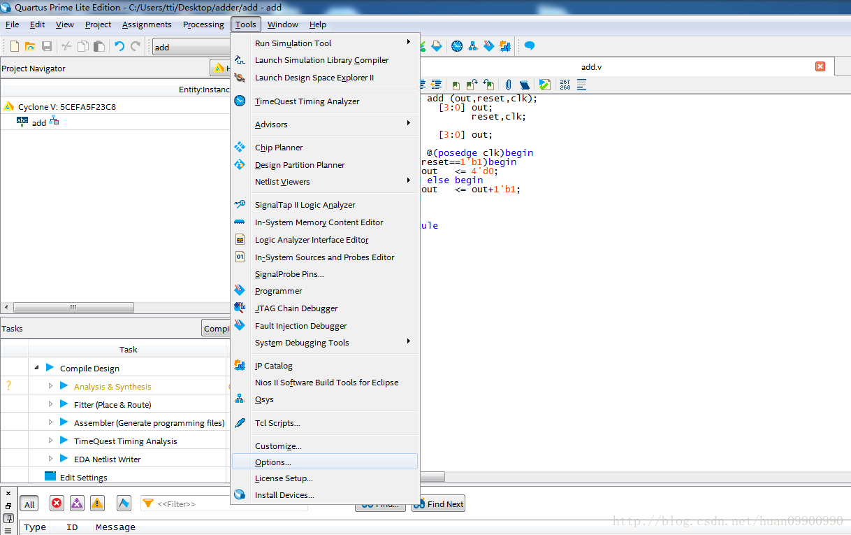The image size is (851, 535).
Task: Switch to the add.v editor tab
Action: [x=591, y=67]
